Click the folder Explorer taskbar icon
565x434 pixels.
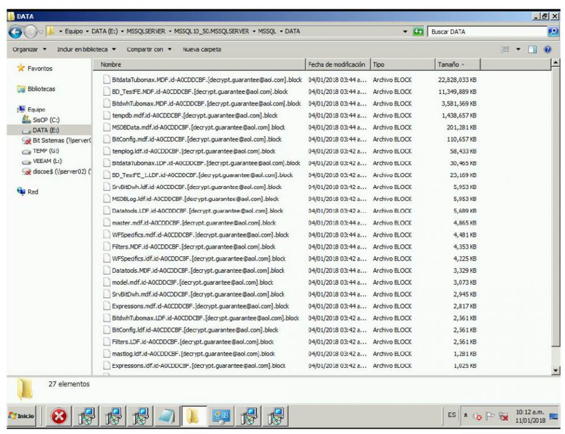[x=194, y=416]
